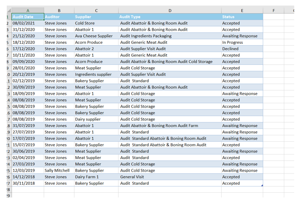299x211 pixels.
Task: Select the 'In Progress' status cell
Action: pyautogui.click(x=242, y=42)
